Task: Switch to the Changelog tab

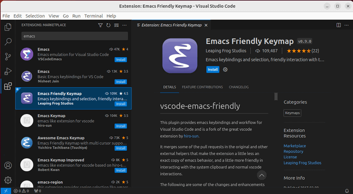Action: pos(239,87)
